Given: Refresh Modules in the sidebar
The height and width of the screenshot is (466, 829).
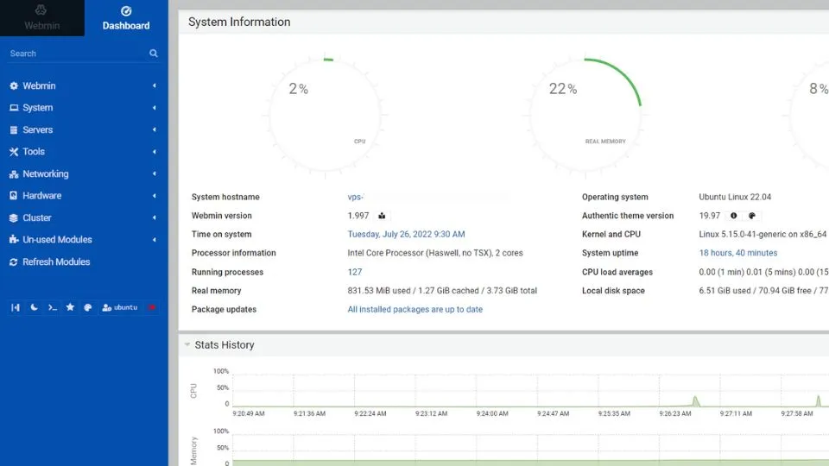Looking at the screenshot, I should pyautogui.click(x=56, y=261).
